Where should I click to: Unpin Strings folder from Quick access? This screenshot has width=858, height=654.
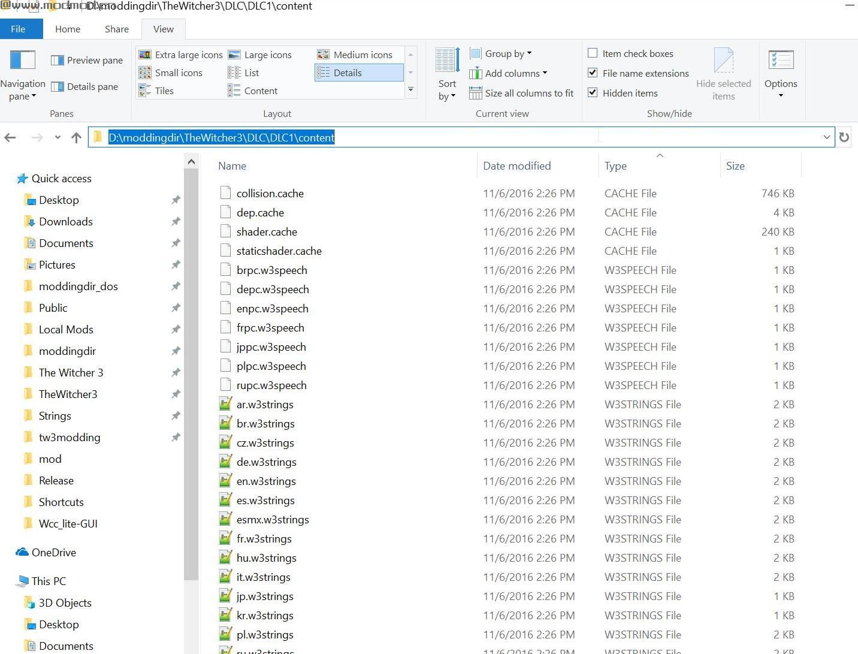(176, 416)
